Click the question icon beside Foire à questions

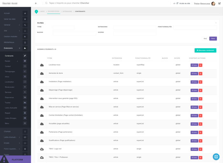tap(25, 149)
